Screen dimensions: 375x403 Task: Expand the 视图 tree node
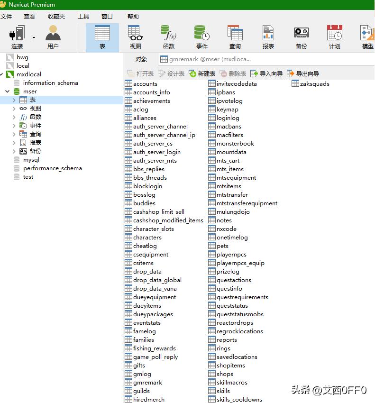(14, 109)
